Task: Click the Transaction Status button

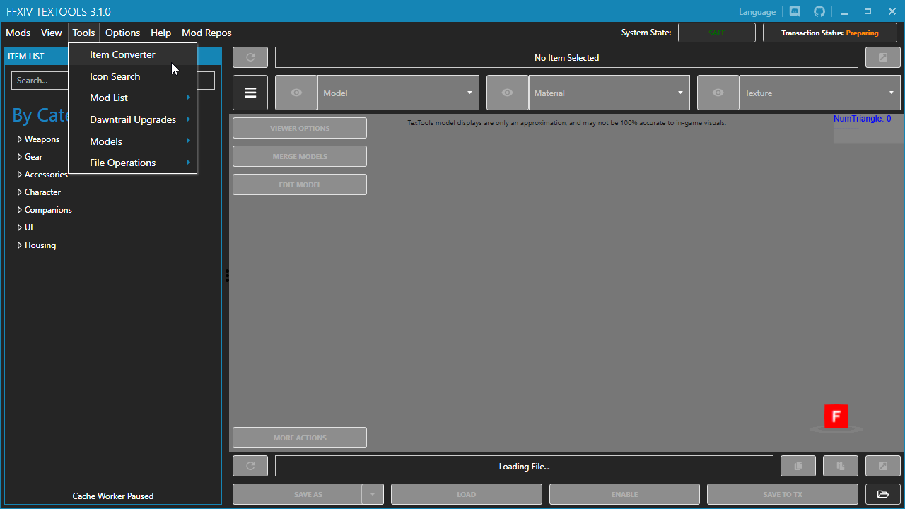Action: click(830, 33)
